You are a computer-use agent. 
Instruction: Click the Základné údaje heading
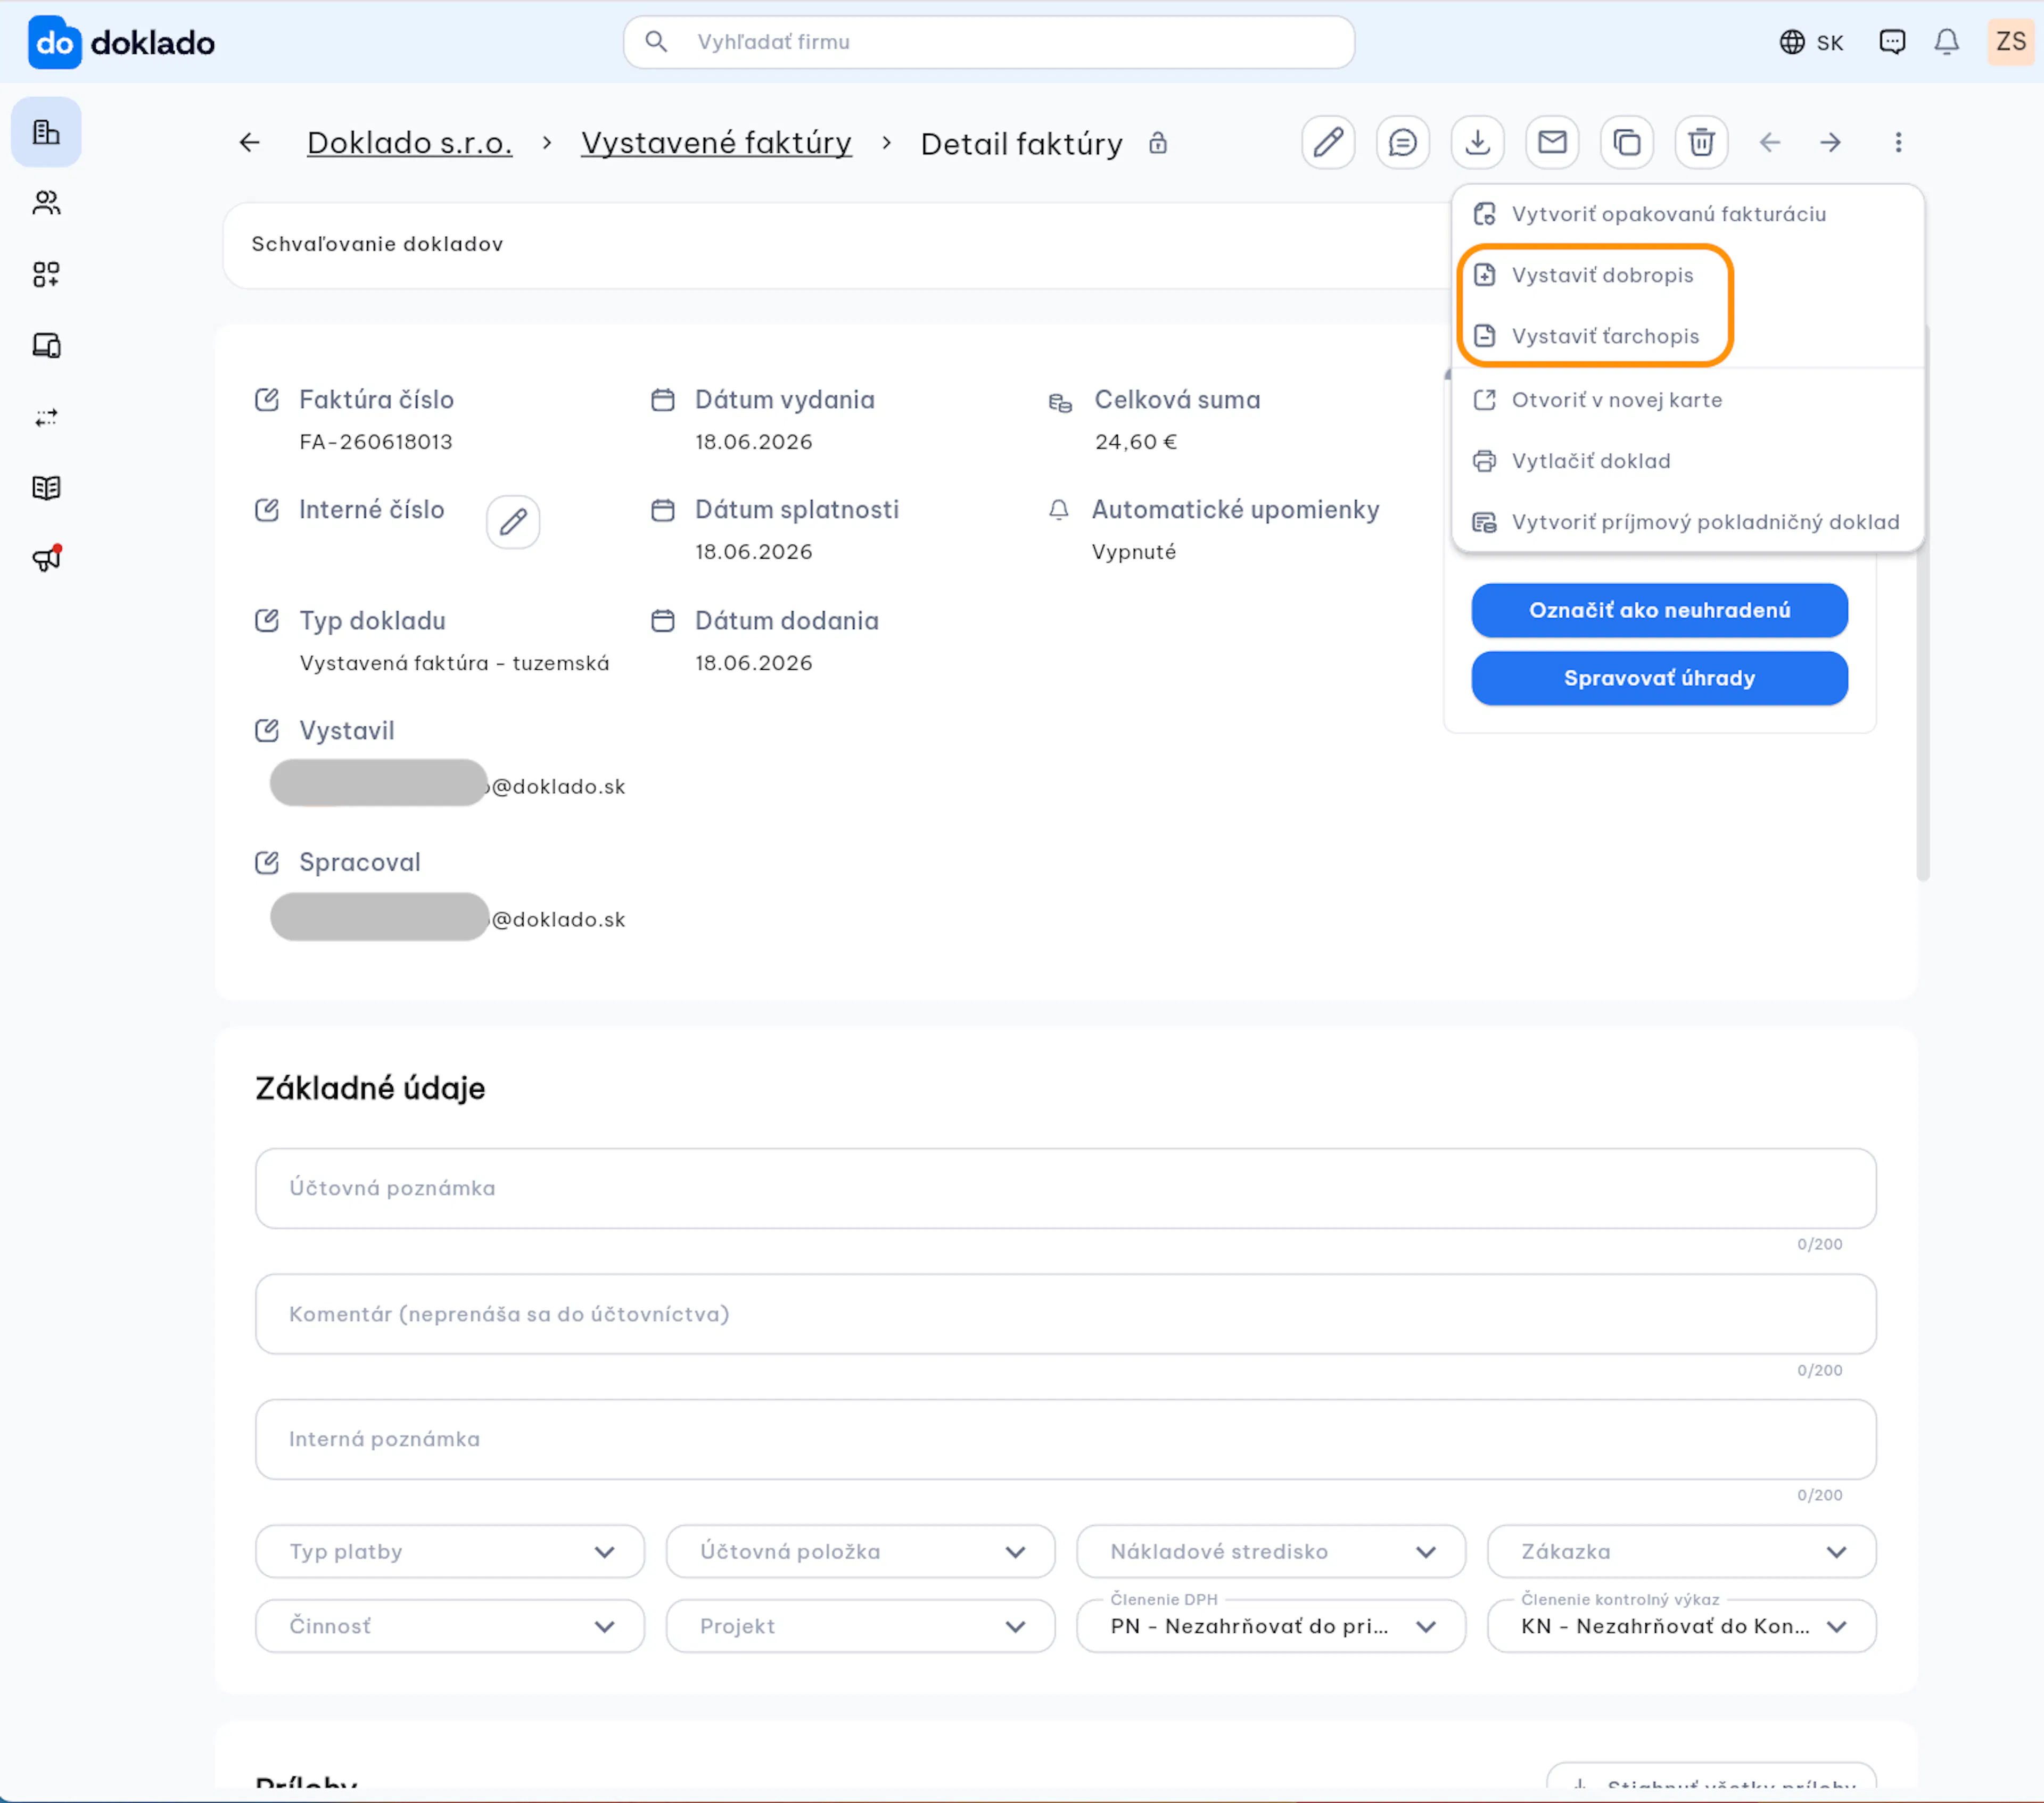(x=370, y=1087)
